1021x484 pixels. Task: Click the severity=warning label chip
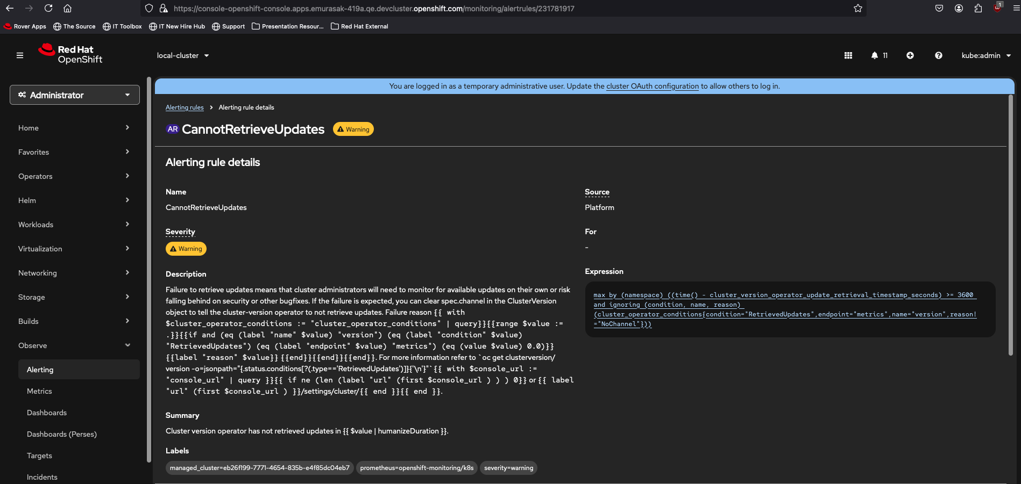(508, 468)
